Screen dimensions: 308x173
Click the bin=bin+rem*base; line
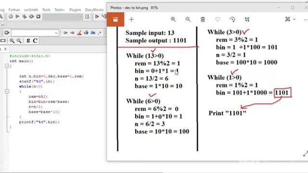(49, 101)
